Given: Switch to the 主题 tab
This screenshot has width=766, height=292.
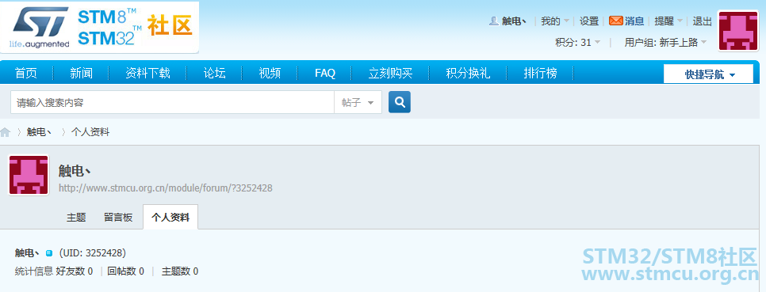Looking at the screenshot, I should pos(76,218).
